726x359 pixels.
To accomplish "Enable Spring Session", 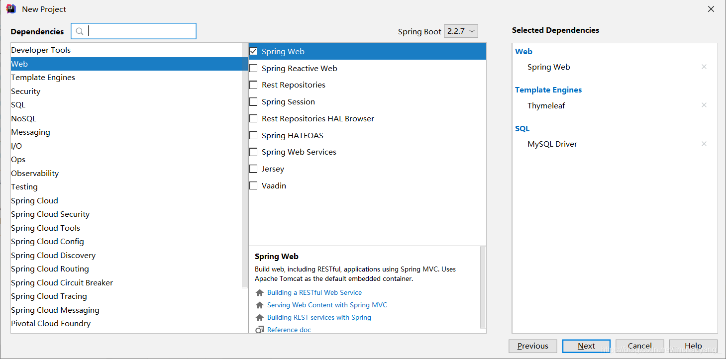I will 253,101.
